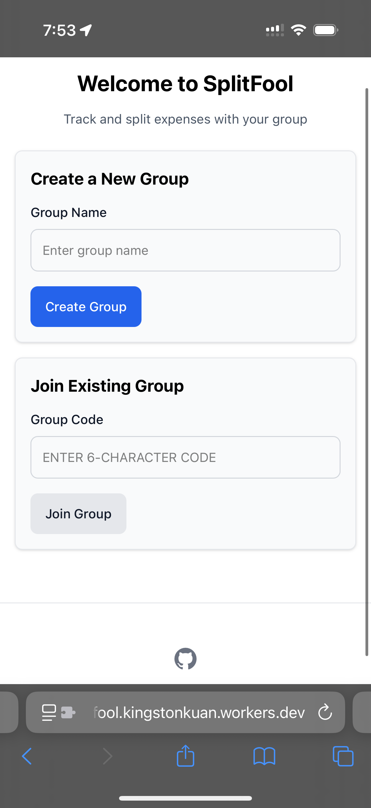Tap the Safari forward arrow
Viewport: 371px width, 808px height.
107,756
